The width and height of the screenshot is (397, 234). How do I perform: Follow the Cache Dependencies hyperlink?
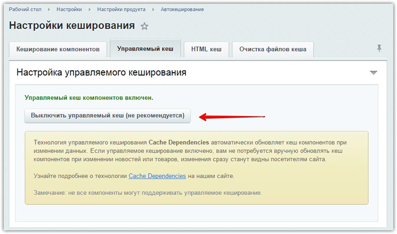pos(157,176)
